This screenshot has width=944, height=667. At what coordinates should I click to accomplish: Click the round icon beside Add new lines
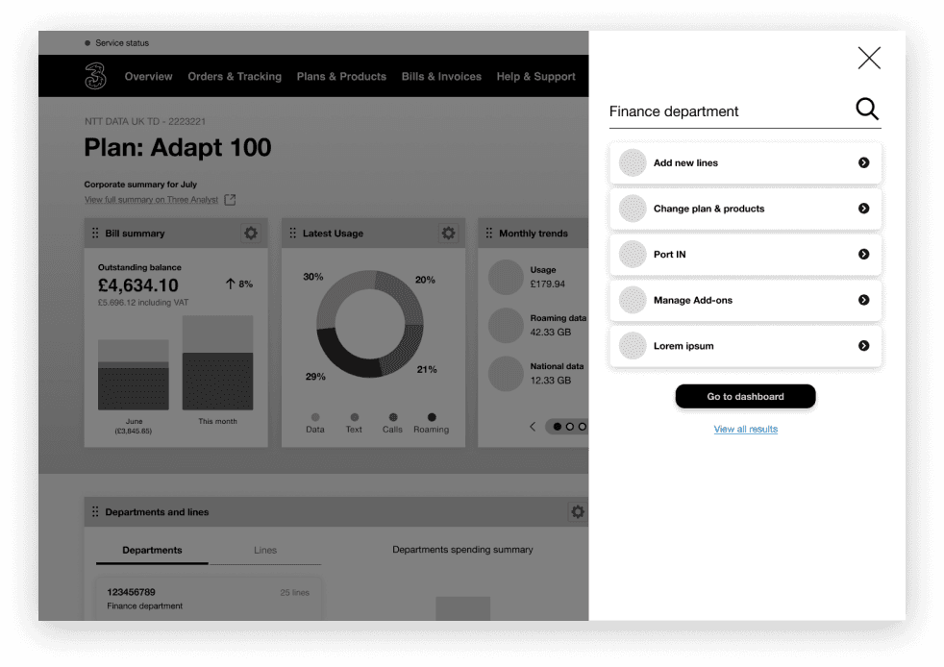[633, 162]
